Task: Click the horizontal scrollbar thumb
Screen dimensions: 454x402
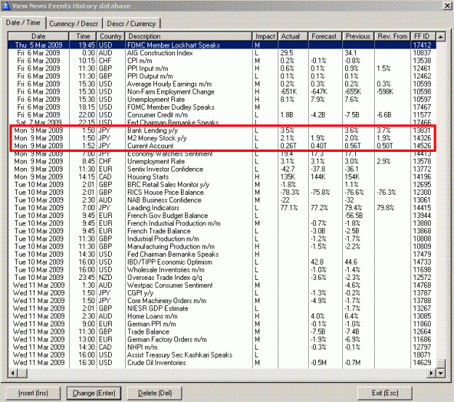Action: tap(23, 373)
